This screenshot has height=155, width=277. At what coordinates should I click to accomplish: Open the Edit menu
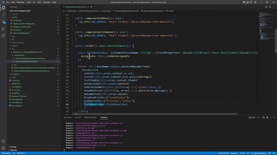[13, 2]
